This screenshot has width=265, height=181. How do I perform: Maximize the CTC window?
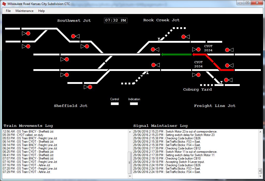247,3
